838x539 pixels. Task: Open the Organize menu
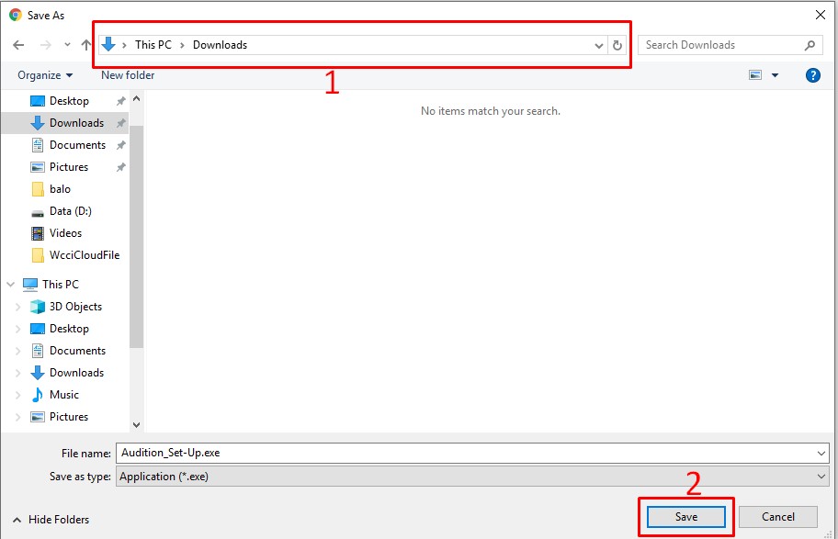pyautogui.click(x=44, y=75)
